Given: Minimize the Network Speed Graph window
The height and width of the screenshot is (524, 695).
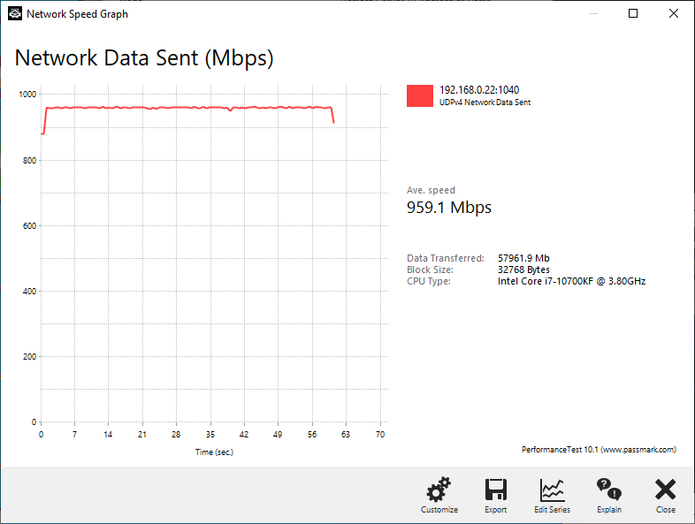Looking at the screenshot, I should [593, 14].
